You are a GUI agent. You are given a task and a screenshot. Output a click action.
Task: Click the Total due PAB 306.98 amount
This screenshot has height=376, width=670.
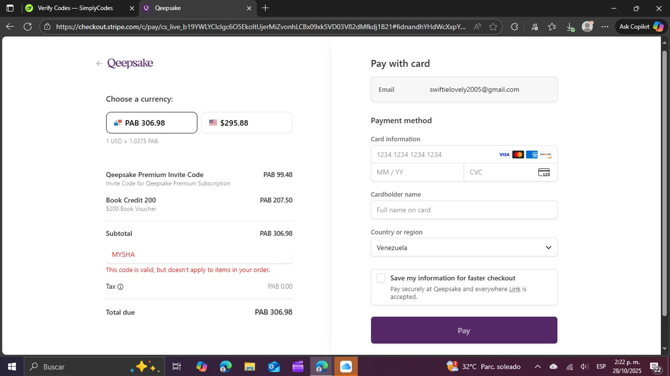[x=273, y=312]
